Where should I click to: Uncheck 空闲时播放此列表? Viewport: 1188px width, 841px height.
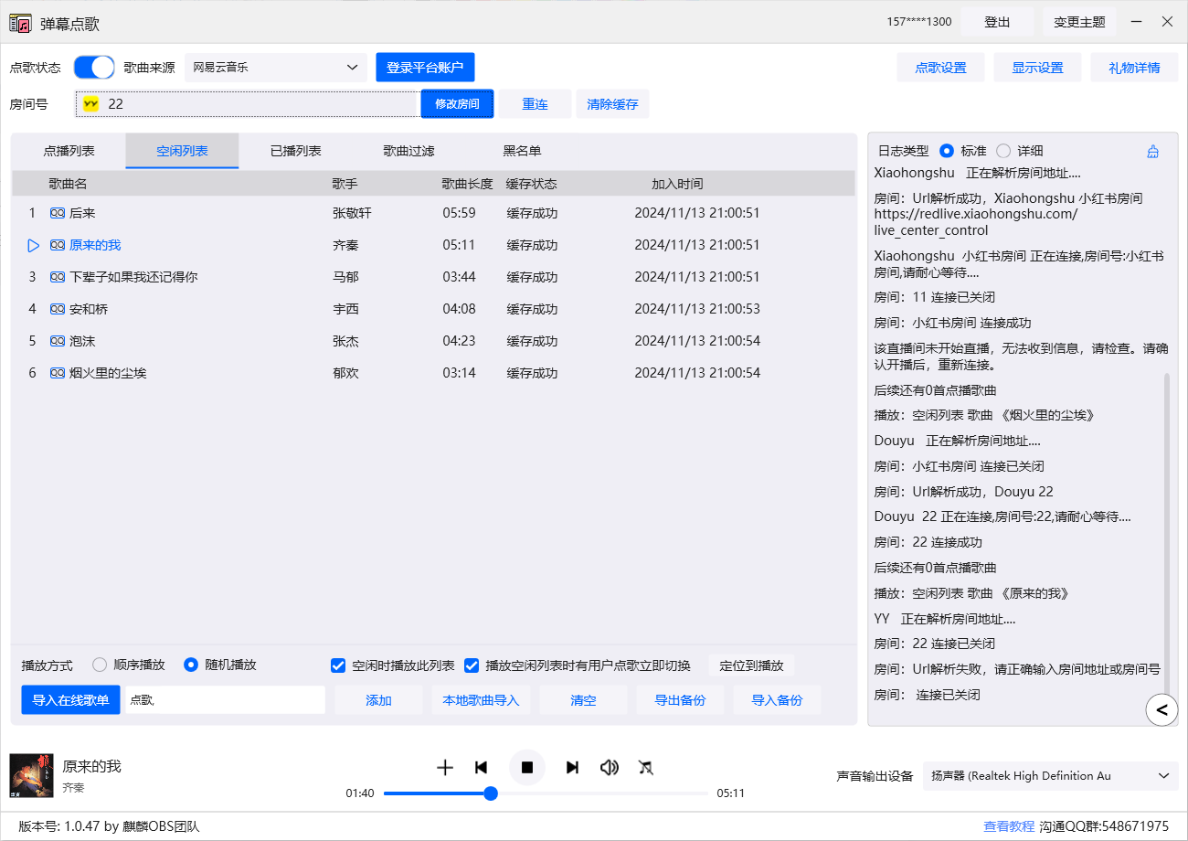point(338,665)
